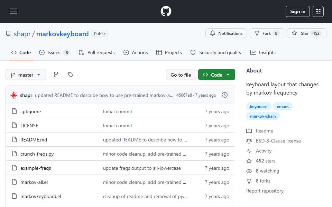The image size is (332, 207).
Task: Open the LICENSE file
Action: (x=29, y=126)
